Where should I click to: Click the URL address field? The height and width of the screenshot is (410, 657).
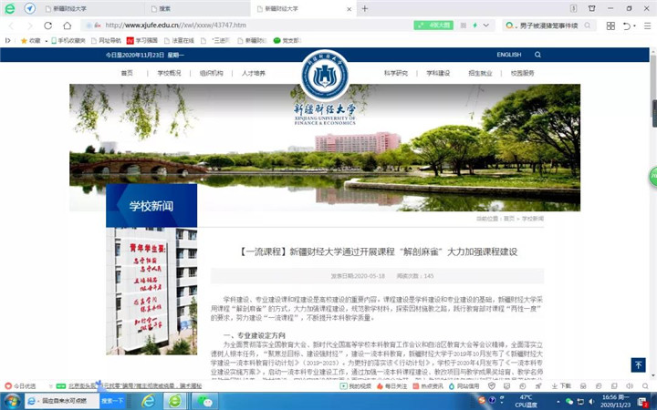coord(246,26)
